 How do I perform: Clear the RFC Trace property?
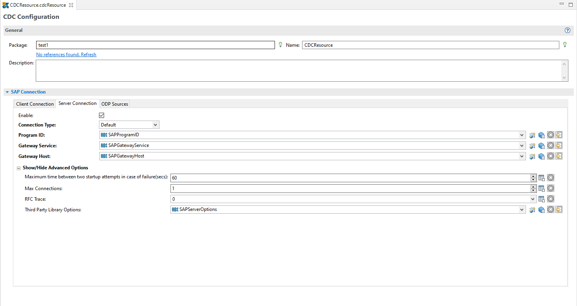551,199
